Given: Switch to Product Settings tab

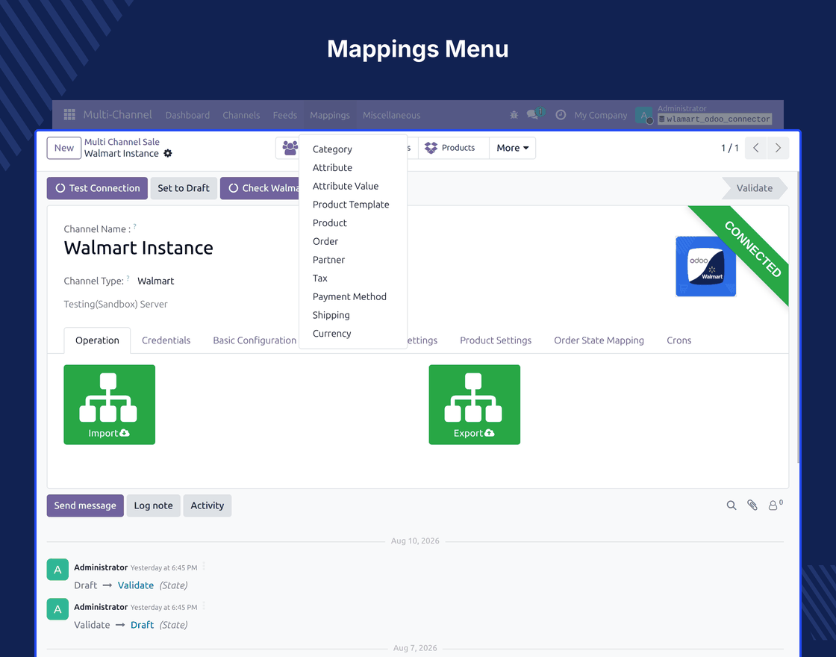Looking at the screenshot, I should click(496, 340).
